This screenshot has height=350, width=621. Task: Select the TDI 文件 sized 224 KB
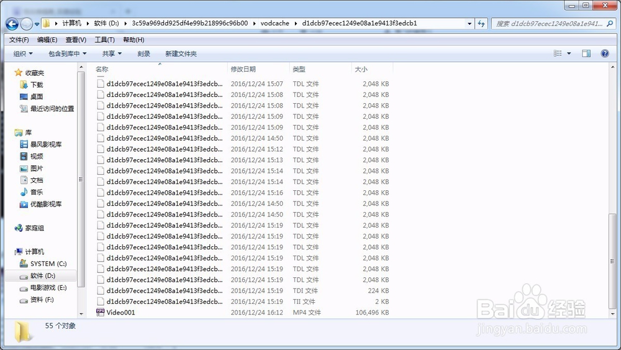tap(242, 290)
